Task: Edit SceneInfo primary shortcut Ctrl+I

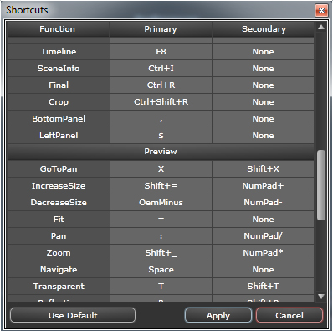Action: coord(161,69)
